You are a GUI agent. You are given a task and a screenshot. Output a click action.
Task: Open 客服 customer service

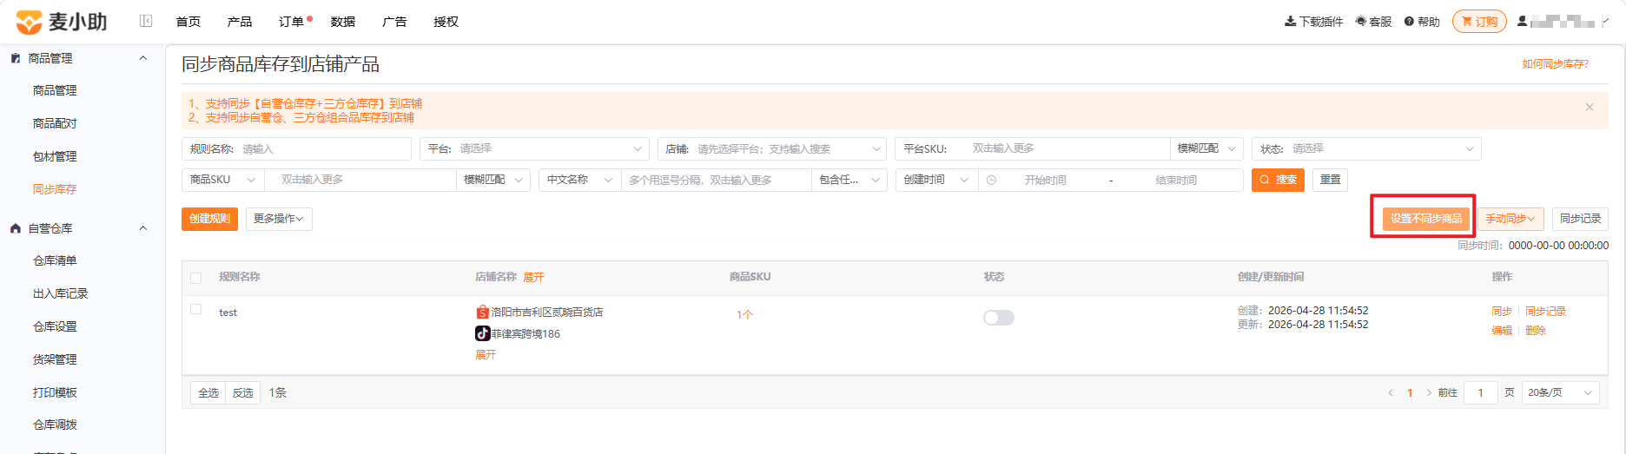(1373, 22)
